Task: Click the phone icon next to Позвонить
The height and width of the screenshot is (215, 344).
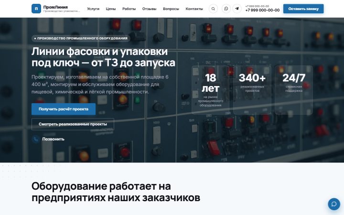Action: click(x=35, y=139)
